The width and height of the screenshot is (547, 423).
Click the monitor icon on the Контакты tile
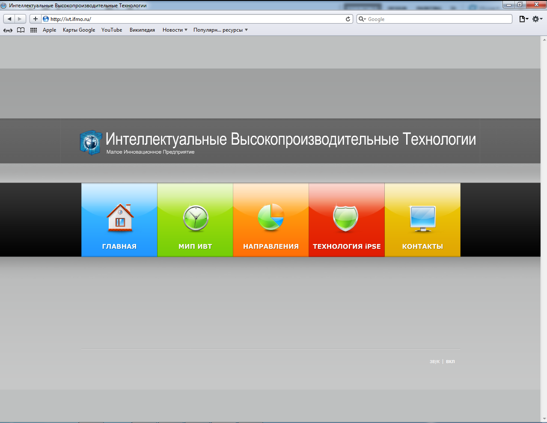coord(422,216)
